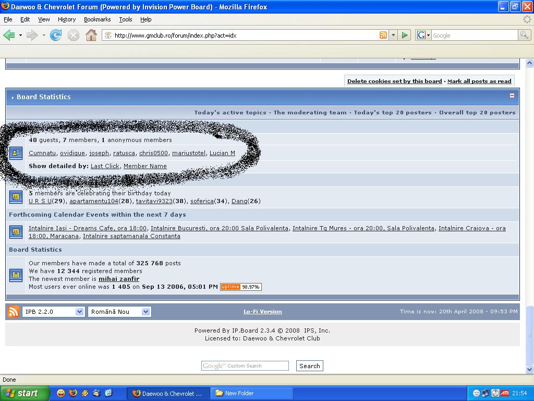The height and width of the screenshot is (401, 534).
Task: Open the Română Nou language dropdown
Action: 119,312
